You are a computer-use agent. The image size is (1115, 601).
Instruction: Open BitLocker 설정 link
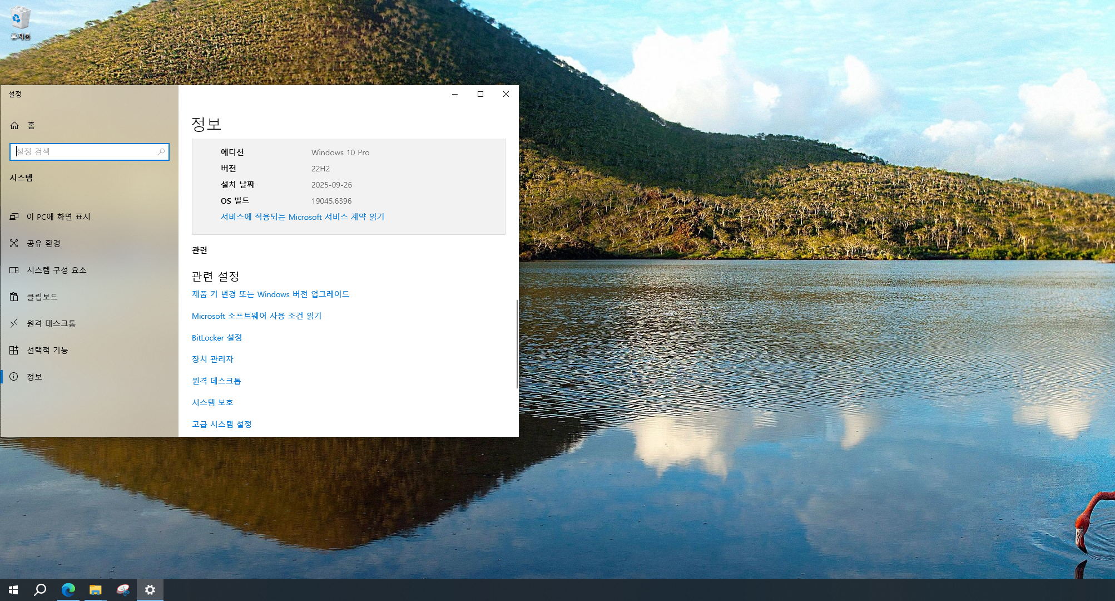(217, 338)
